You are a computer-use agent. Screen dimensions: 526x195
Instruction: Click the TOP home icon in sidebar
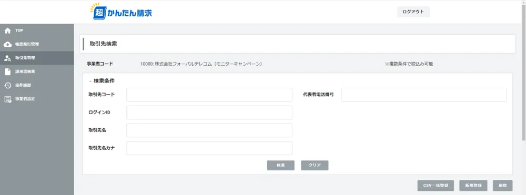(x=7, y=31)
